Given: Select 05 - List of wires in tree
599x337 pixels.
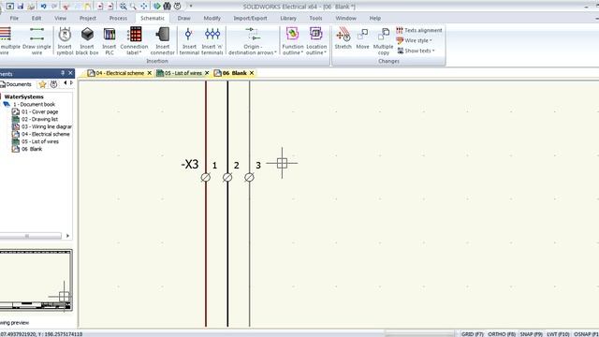Looking at the screenshot, I should 36,141.
